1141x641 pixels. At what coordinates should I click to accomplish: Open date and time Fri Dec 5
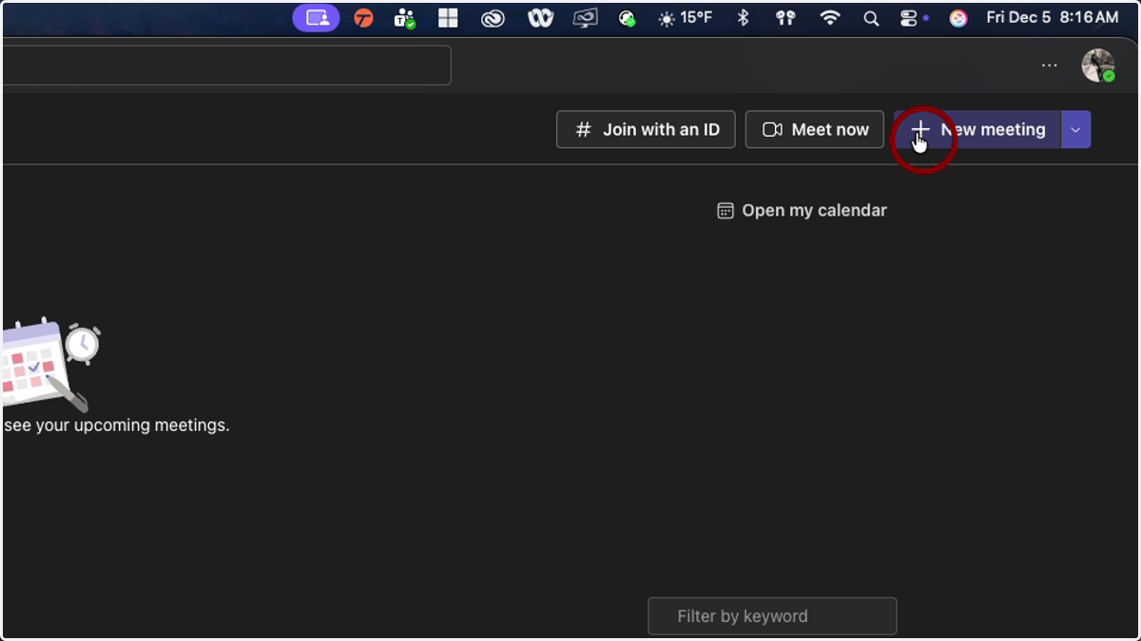pos(1053,18)
